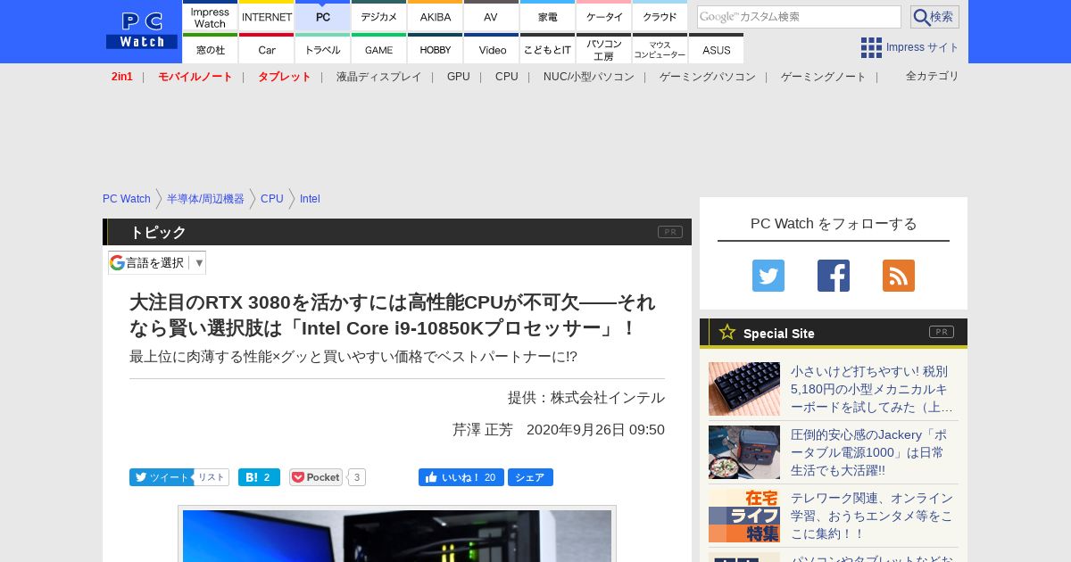
Task: Click the Facebook シェア button
Action: (530, 477)
